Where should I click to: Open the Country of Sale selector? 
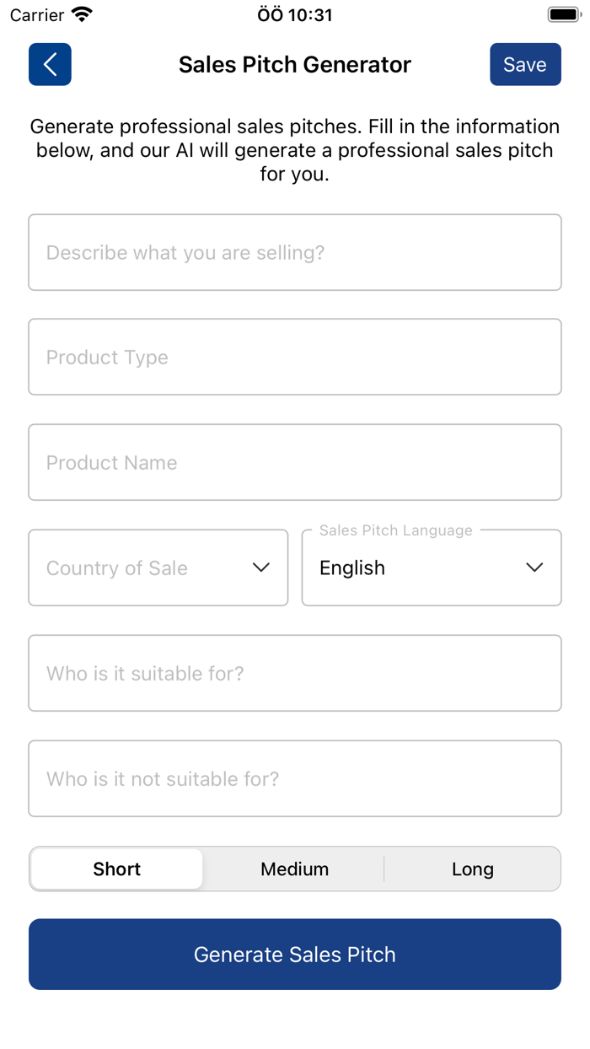click(158, 568)
